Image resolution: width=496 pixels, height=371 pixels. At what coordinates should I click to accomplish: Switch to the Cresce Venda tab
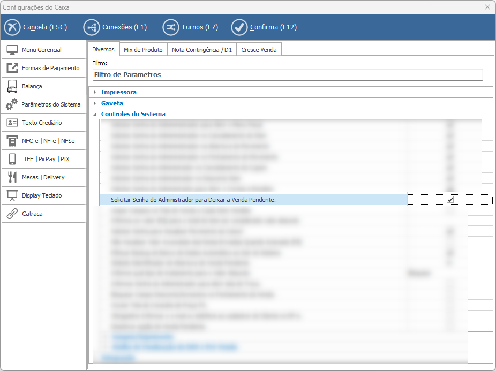(x=259, y=50)
